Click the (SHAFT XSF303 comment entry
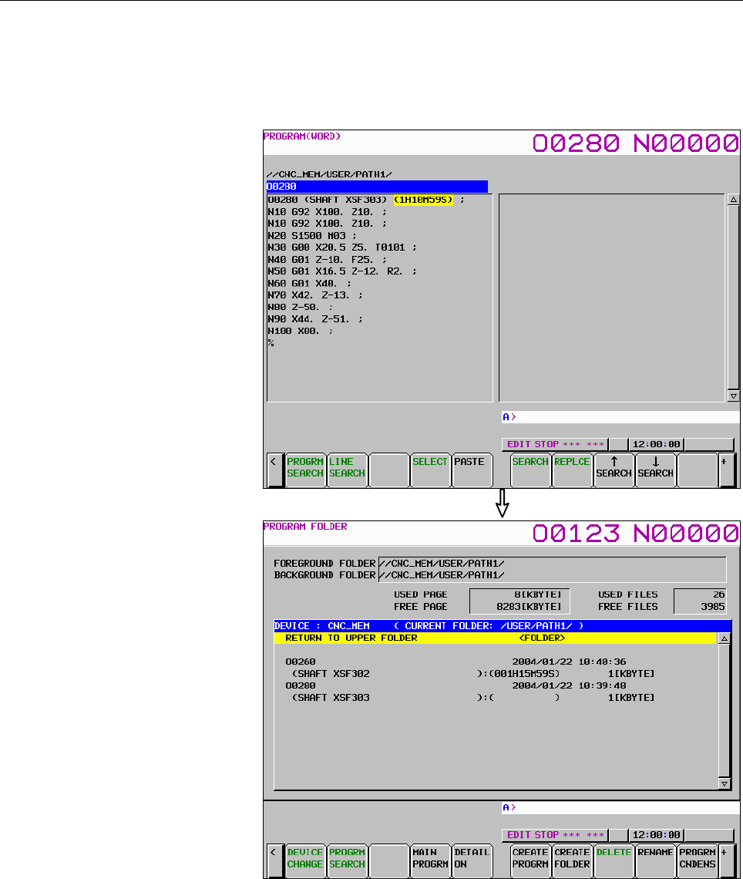 [331, 698]
